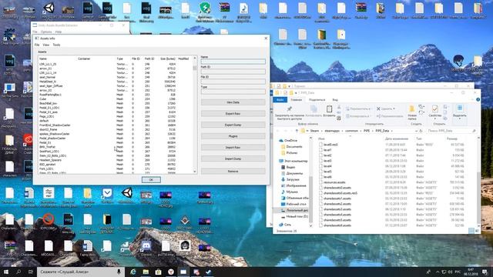Open Explorer help question mark icon
The width and height of the screenshot is (493, 277).
[478, 99]
